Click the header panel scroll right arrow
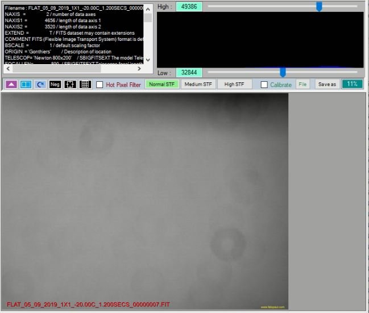Screen dimensions: 369x313 pos(139,68)
